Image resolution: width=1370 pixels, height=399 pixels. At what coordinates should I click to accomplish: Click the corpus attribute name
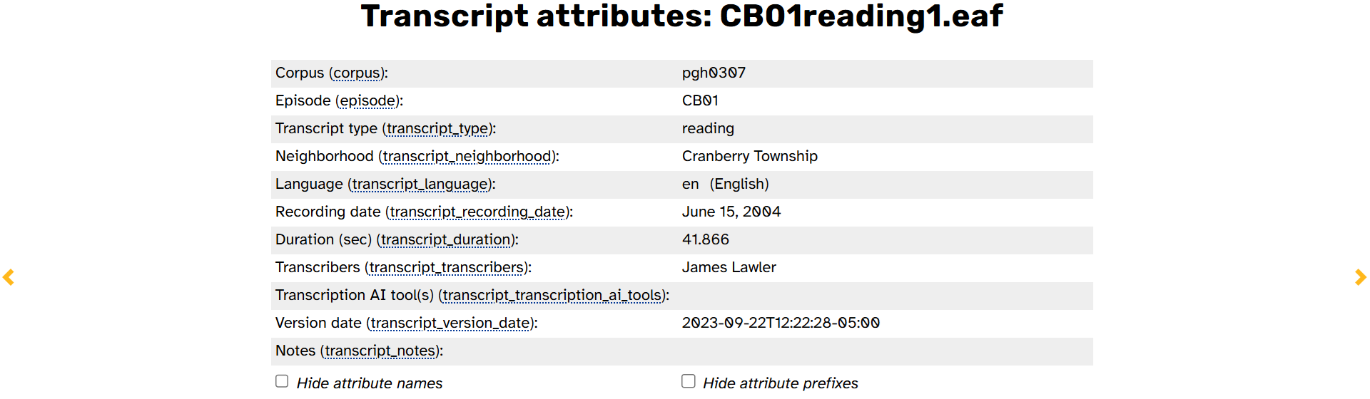(357, 73)
